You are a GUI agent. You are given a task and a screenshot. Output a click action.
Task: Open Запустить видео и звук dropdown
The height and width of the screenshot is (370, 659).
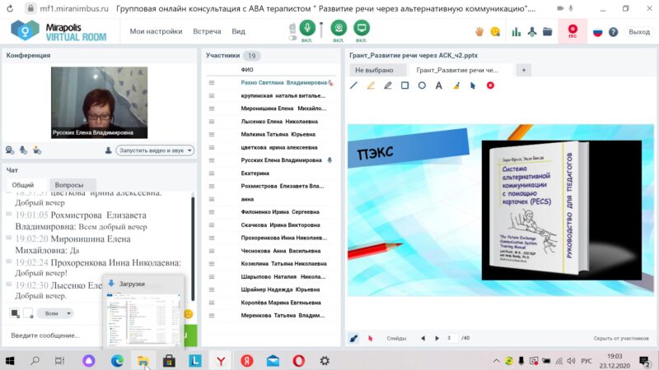(155, 150)
